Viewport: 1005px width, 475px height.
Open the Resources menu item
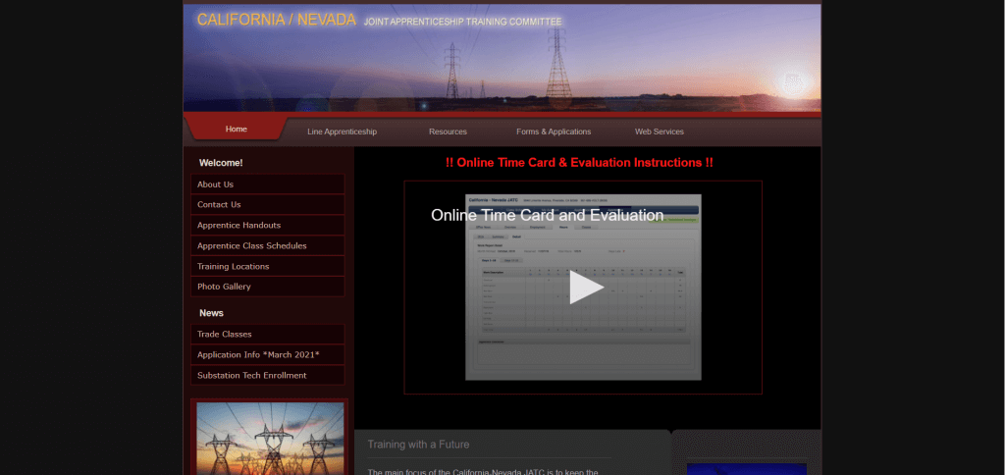pyautogui.click(x=448, y=132)
